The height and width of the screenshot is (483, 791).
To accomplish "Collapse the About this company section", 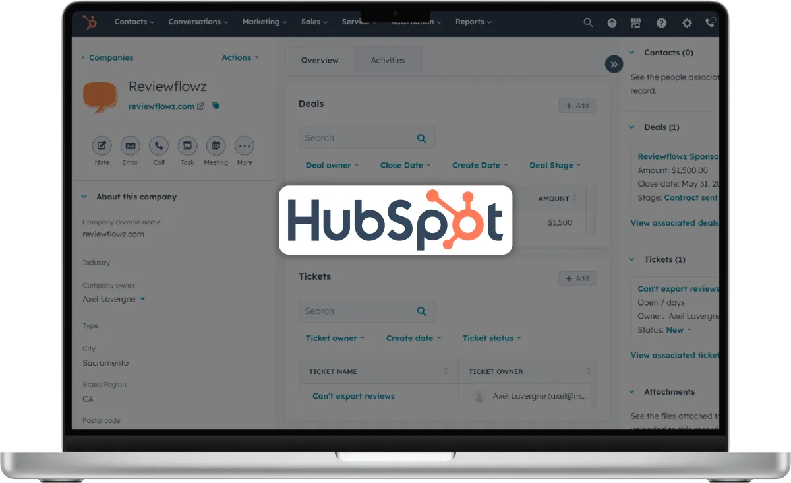I will pos(84,197).
